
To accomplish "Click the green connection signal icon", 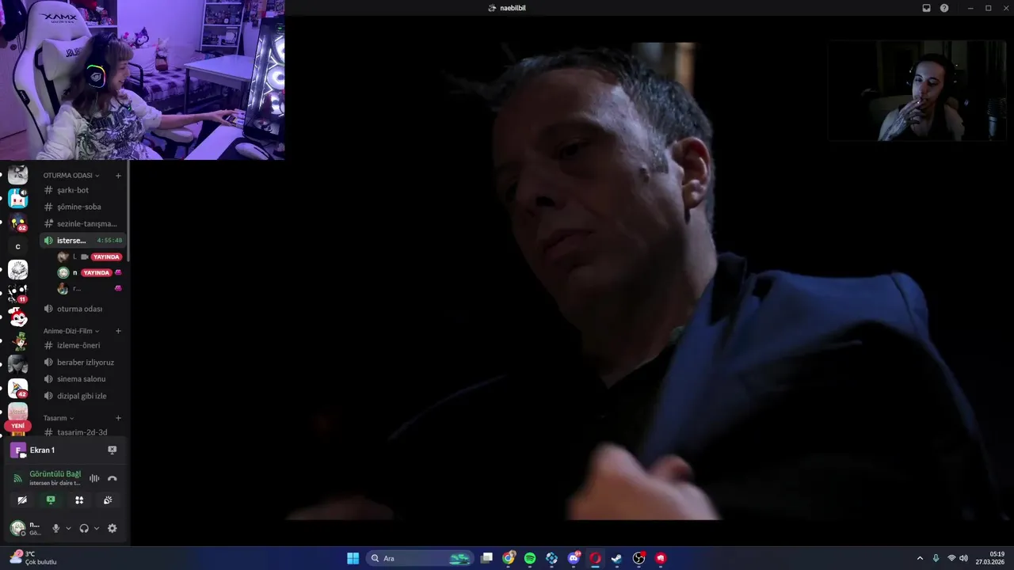I will 17,478.
